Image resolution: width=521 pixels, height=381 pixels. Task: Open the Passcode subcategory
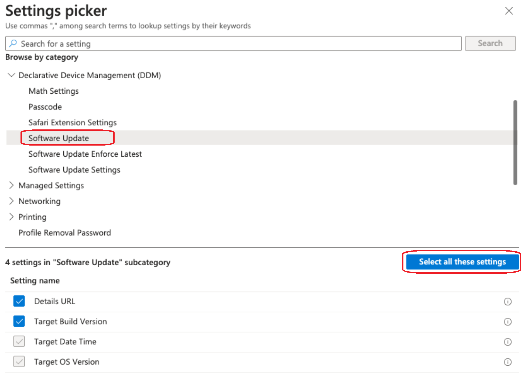point(45,107)
